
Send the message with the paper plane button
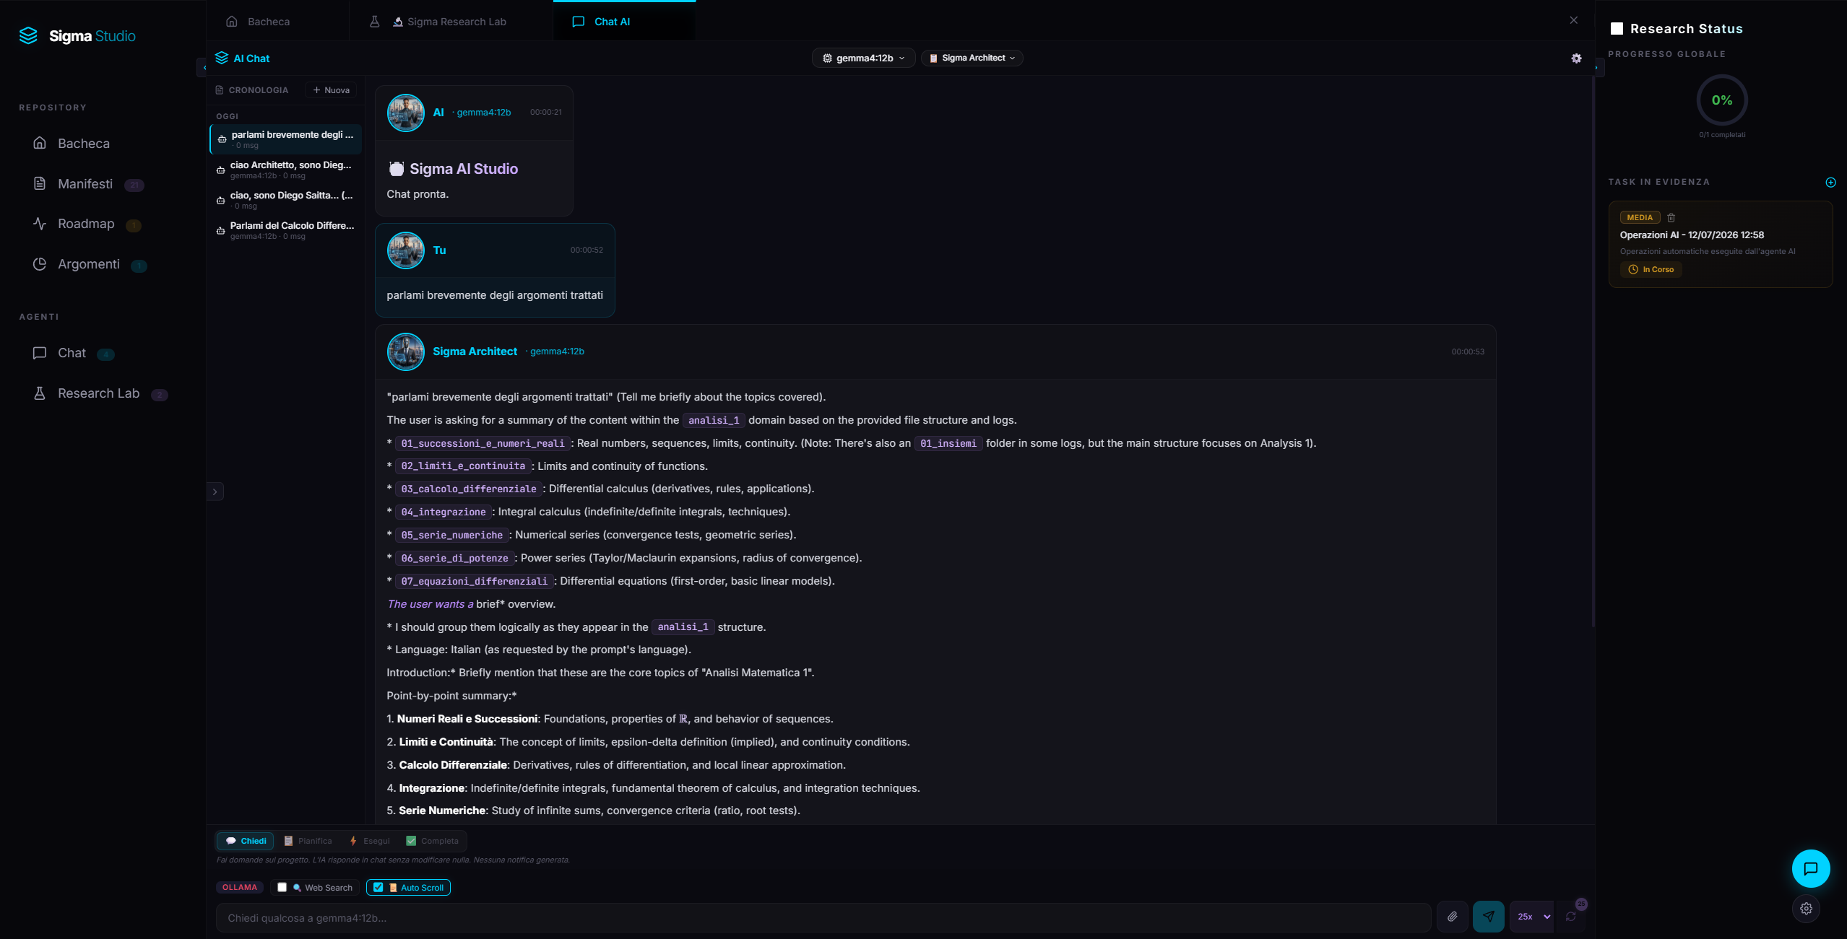coord(1488,917)
